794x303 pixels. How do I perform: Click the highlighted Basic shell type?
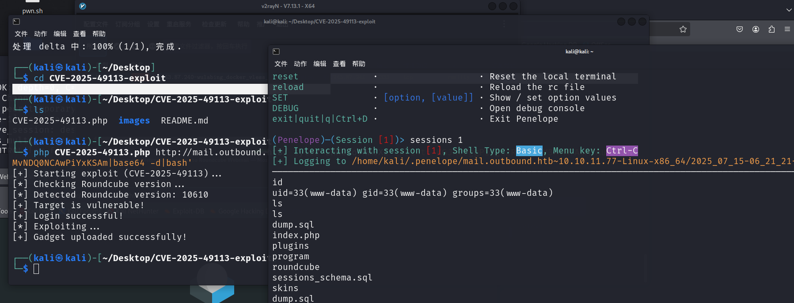tap(529, 151)
